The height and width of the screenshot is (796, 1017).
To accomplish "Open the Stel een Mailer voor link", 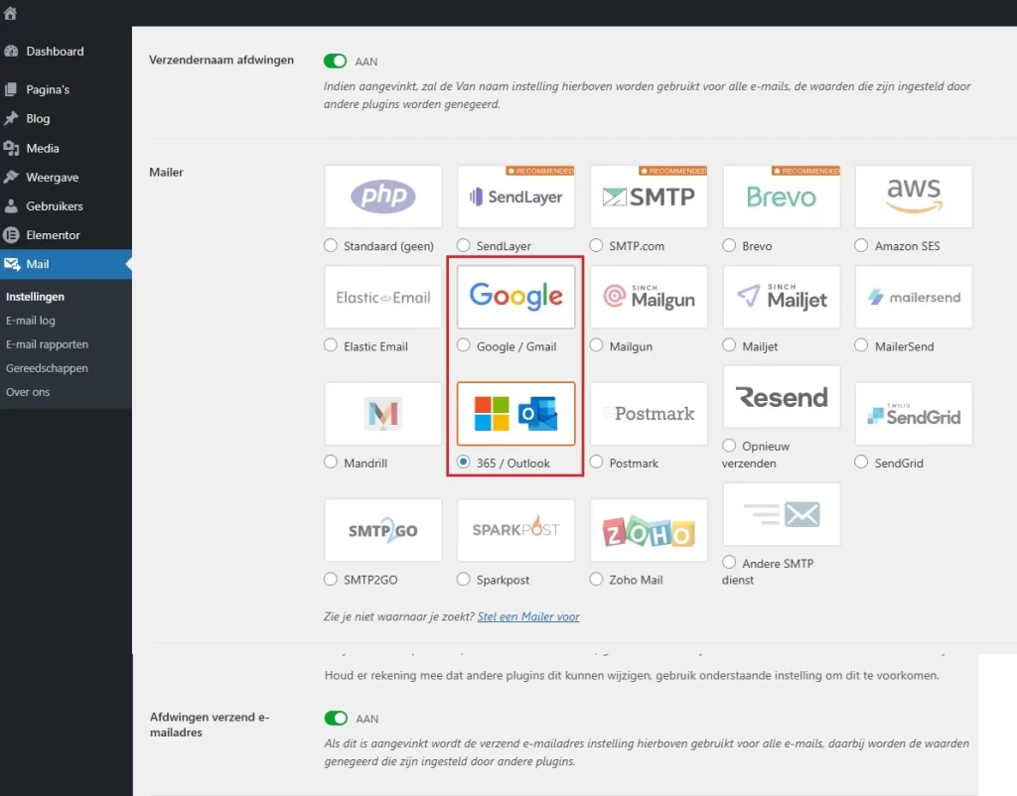I will tap(528, 616).
